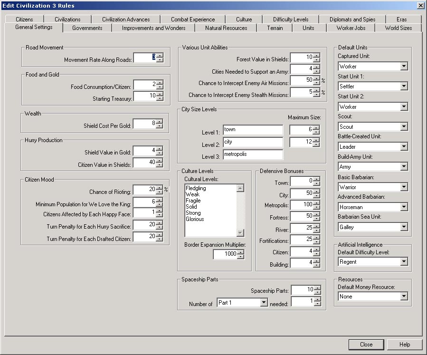Decrease Cities Needed to Support an Army
This screenshot has width=427, height=355.
(x=316, y=71)
